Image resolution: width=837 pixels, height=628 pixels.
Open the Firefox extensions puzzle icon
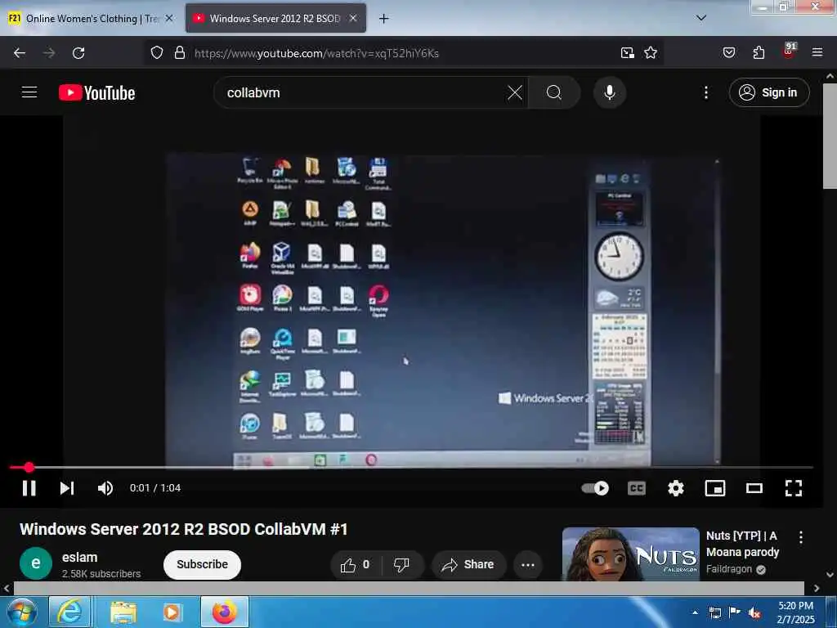[759, 53]
